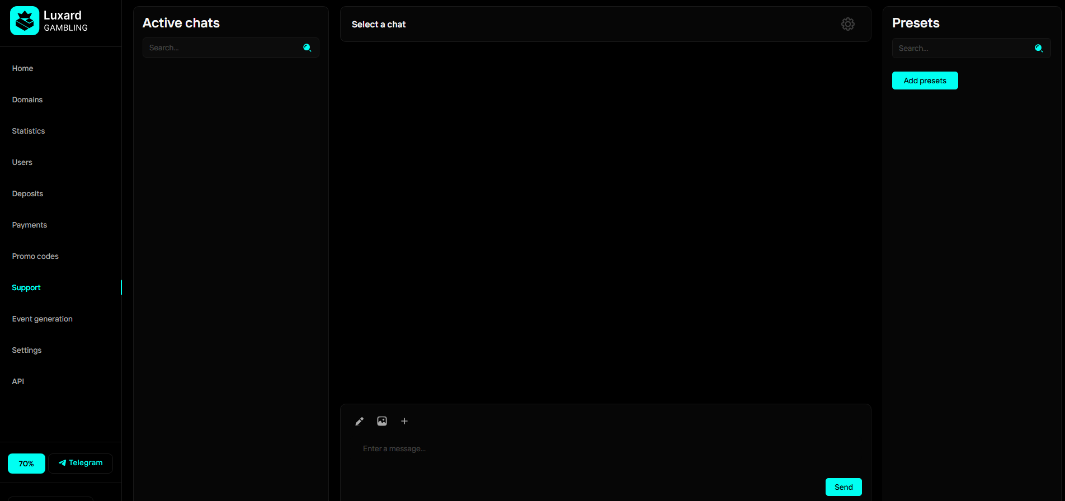This screenshot has width=1065, height=501.
Task: Attach an image using the picture icon
Action: 382,421
